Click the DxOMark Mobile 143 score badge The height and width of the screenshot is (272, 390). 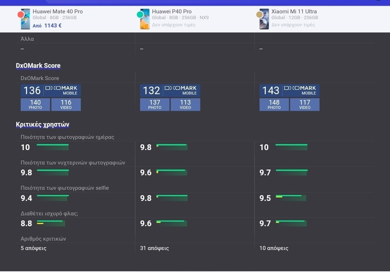click(x=290, y=91)
